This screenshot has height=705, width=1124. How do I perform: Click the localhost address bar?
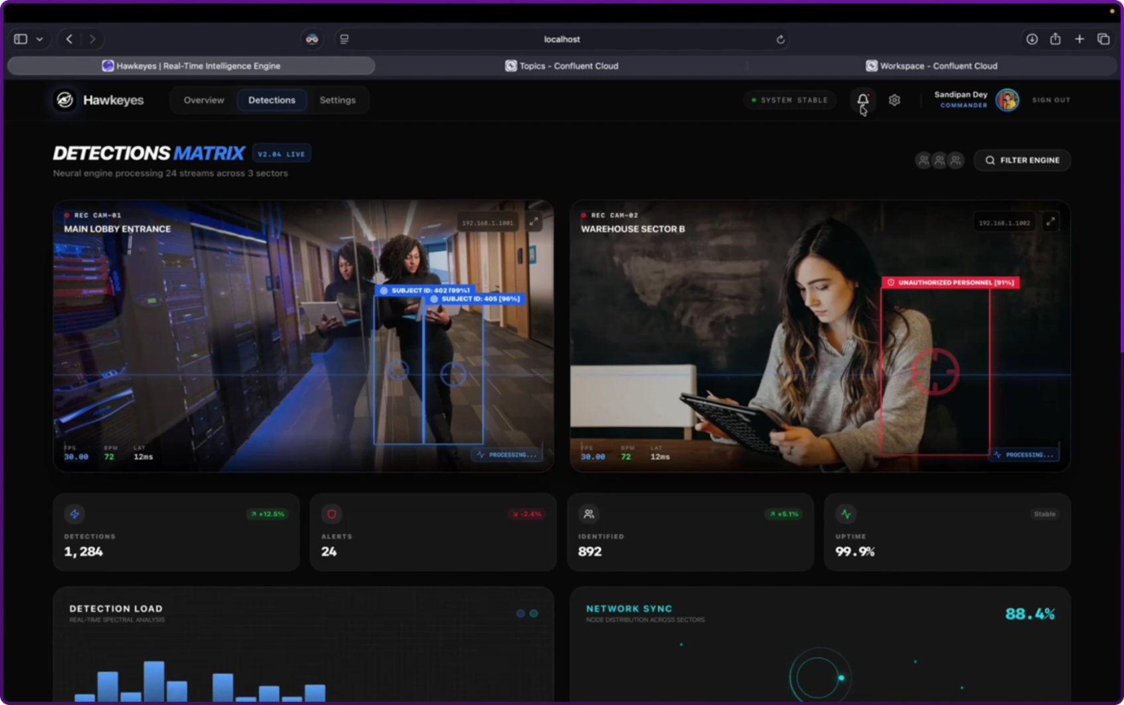coord(562,39)
